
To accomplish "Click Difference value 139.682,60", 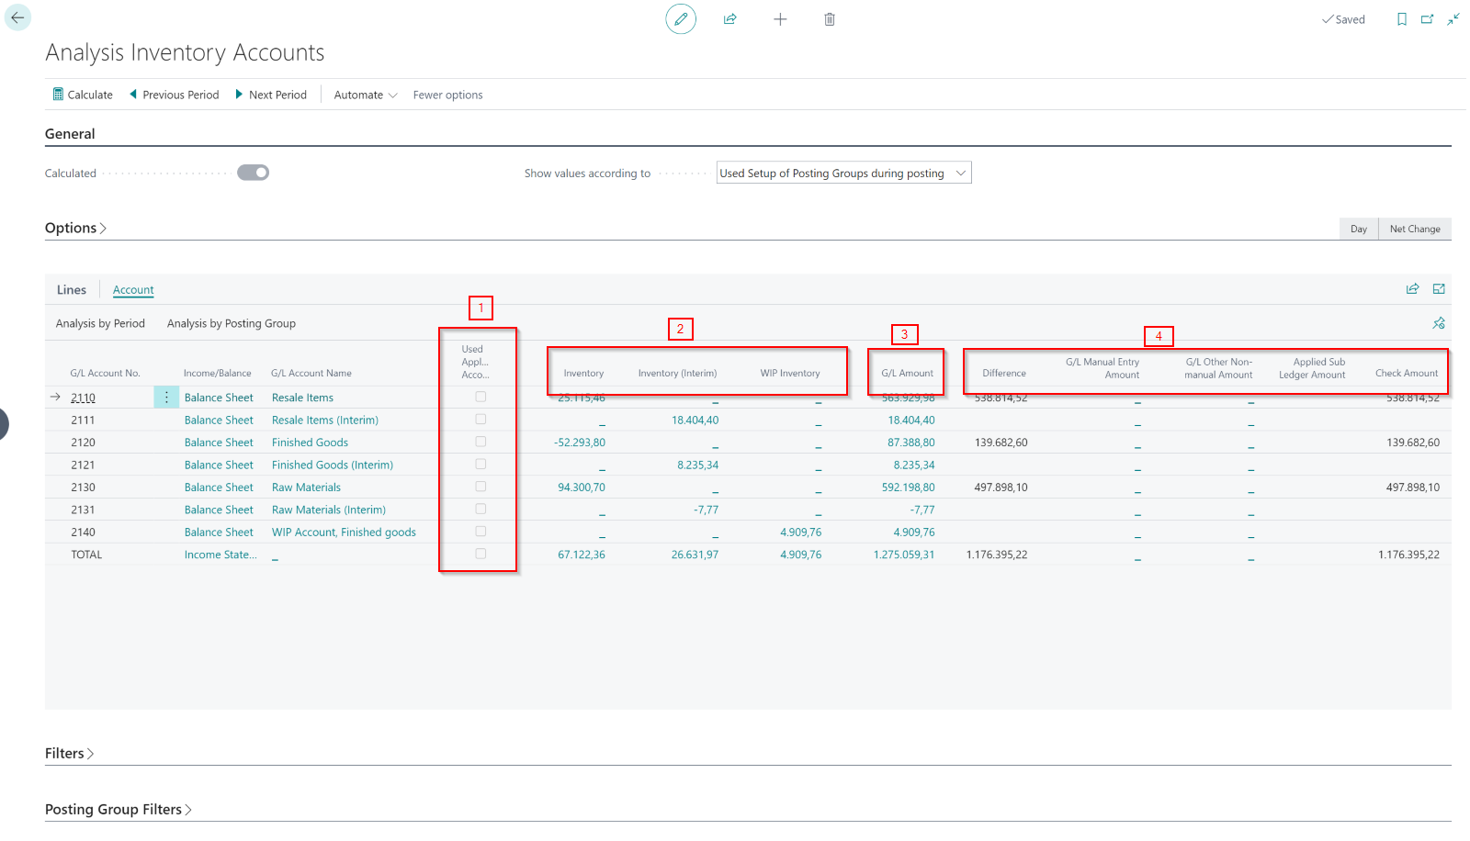I will (1001, 443).
